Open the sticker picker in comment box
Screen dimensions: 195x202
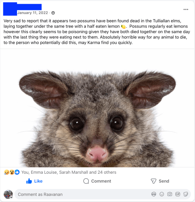tap(186, 194)
